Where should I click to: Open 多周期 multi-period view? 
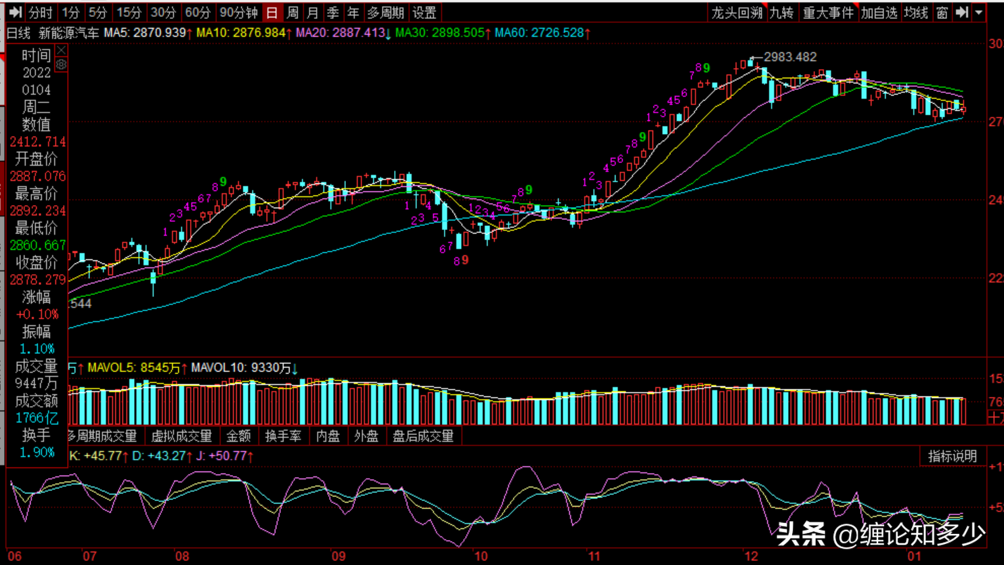[386, 12]
